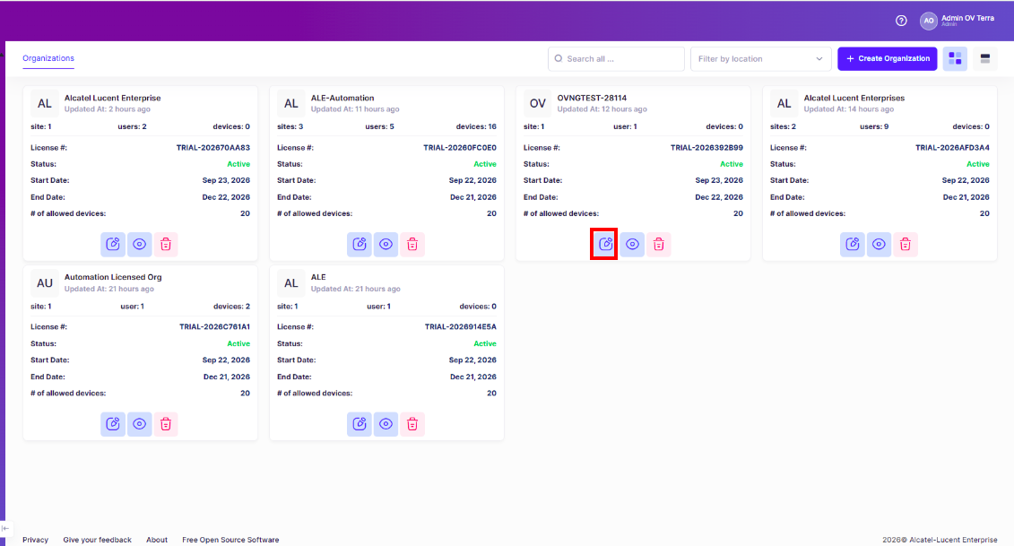Open Give your feedback link
This screenshot has height=546, width=1014.
[97, 540]
